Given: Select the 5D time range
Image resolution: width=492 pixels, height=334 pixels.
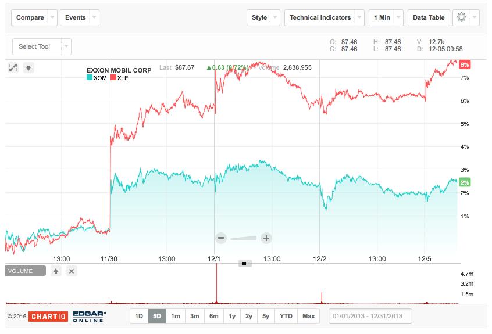Looking at the screenshot, I should coord(157,316).
